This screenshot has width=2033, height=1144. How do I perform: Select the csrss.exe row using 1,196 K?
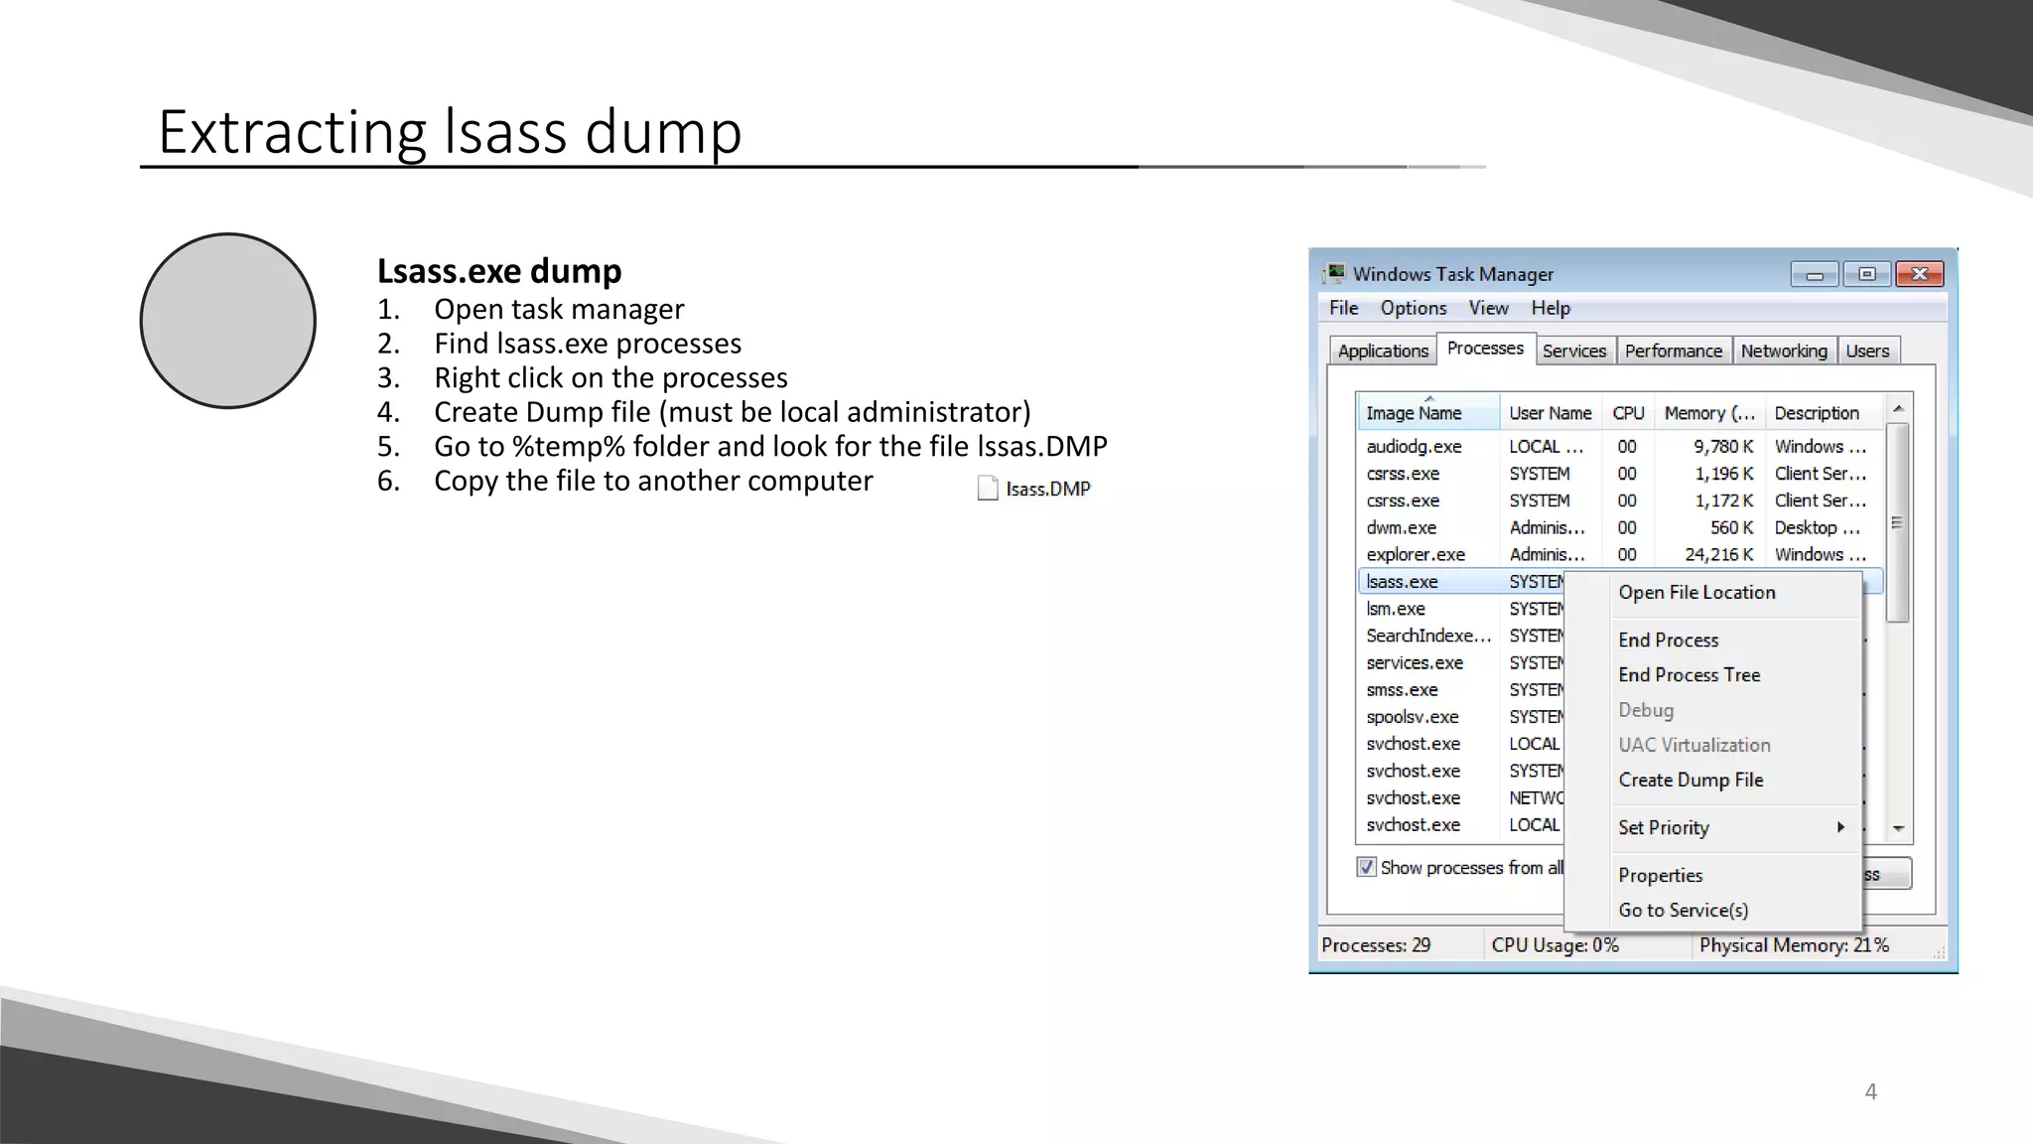pos(1620,474)
